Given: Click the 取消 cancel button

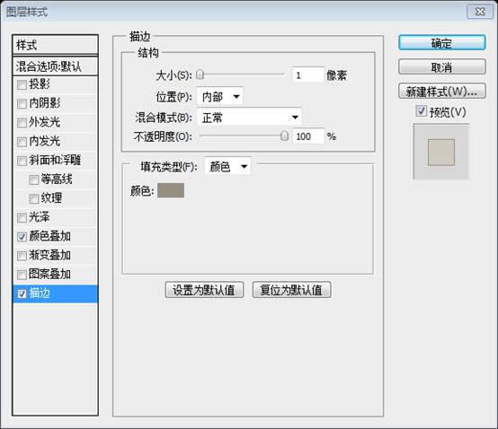Looking at the screenshot, I should tap(441, 67).
